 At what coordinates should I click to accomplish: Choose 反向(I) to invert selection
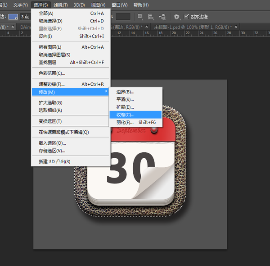[x=71, y=36]
